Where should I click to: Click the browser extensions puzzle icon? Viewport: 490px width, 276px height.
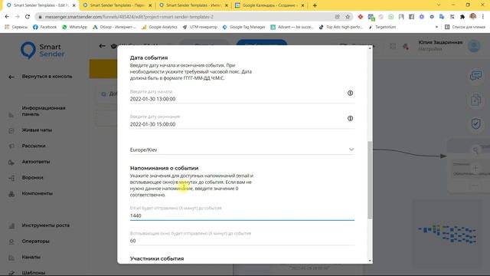[462, 17]
